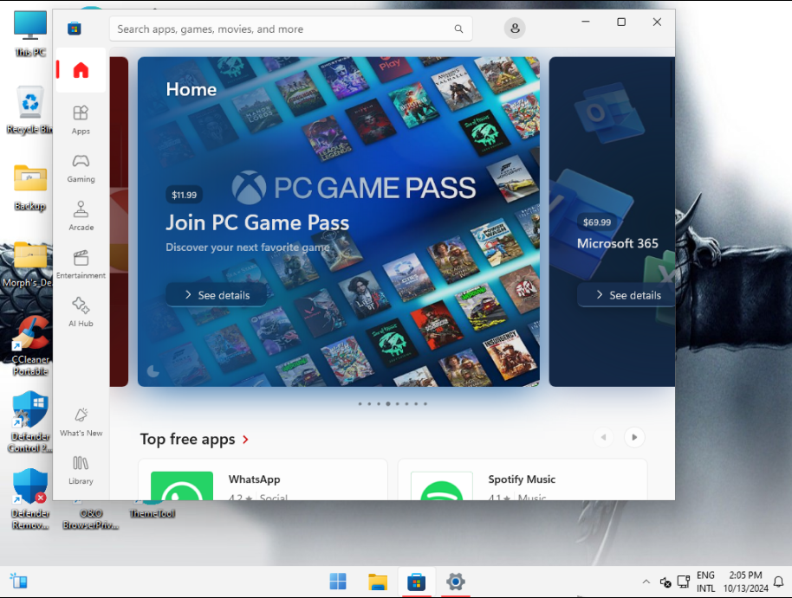Pause the carousel with the progress circle icon

tap(153, 372)
